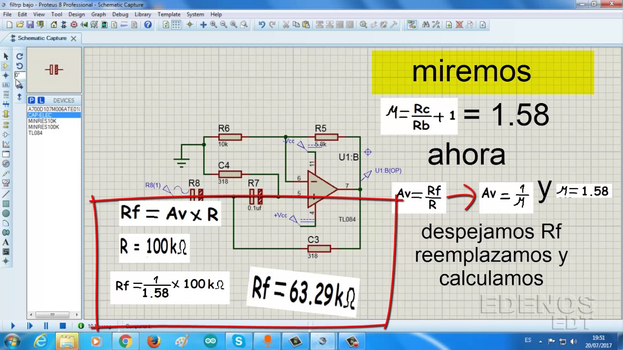Zoom to view entire sheet
Viewport: 623px width, 350px height.
(x=234, y=24)
